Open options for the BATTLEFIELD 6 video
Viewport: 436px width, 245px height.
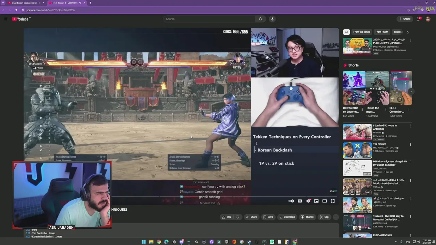[x=410, y=180]
